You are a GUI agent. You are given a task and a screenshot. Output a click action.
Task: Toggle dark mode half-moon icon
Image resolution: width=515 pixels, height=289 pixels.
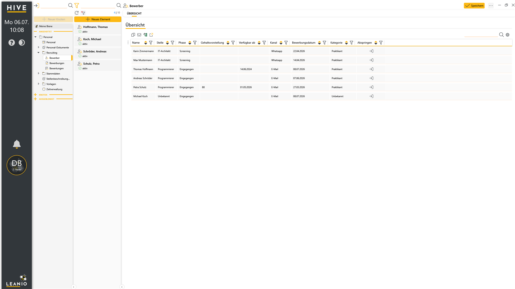point(22,43)
